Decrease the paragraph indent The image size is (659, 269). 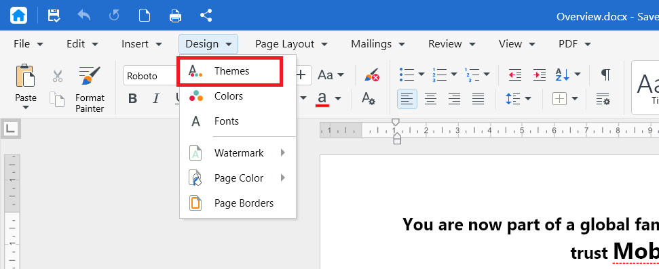pyautogui.click(x=515, y=75)
